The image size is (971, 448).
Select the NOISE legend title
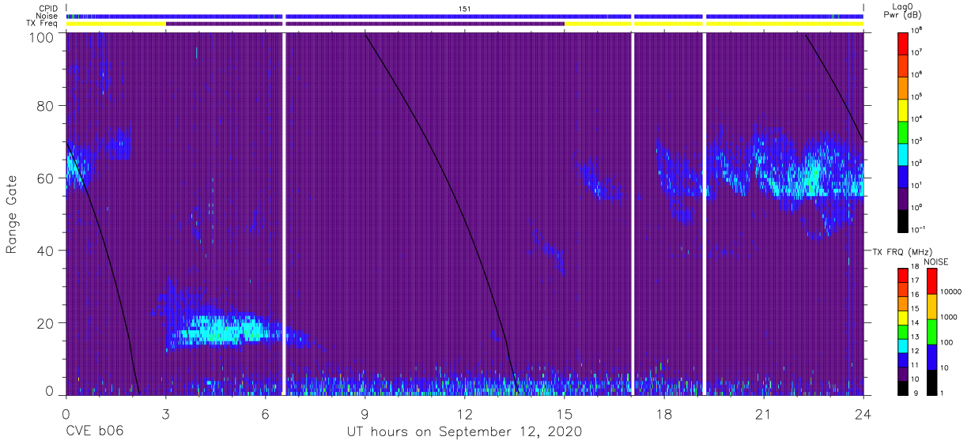(936, 262)
